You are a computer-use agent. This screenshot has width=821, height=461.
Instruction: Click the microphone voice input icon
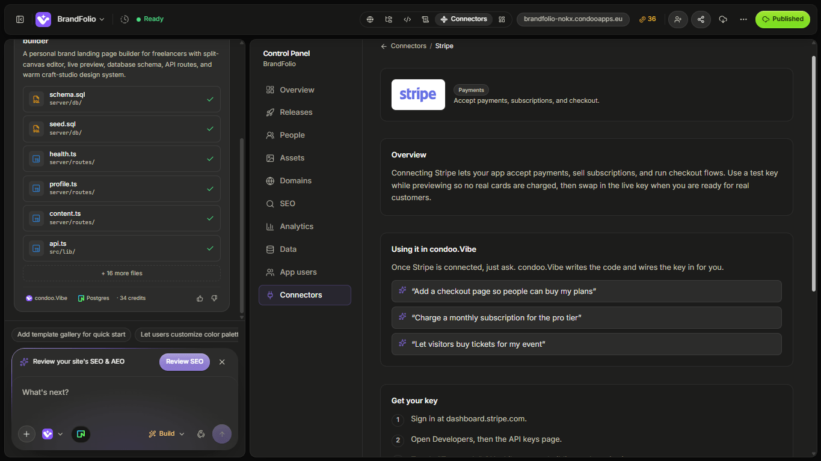[201, 434]
